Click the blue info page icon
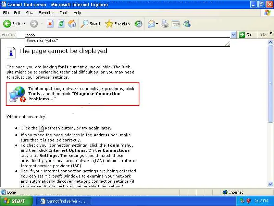 coord(11,53)
